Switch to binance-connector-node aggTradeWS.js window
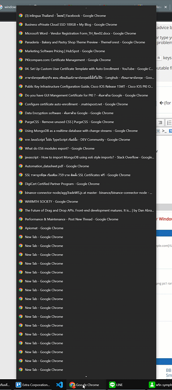Viewport: 172px width, 390px height. pos(86,192)
